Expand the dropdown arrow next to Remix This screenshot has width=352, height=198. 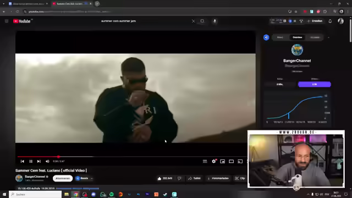pyautogui.click(x=92, y=178)
